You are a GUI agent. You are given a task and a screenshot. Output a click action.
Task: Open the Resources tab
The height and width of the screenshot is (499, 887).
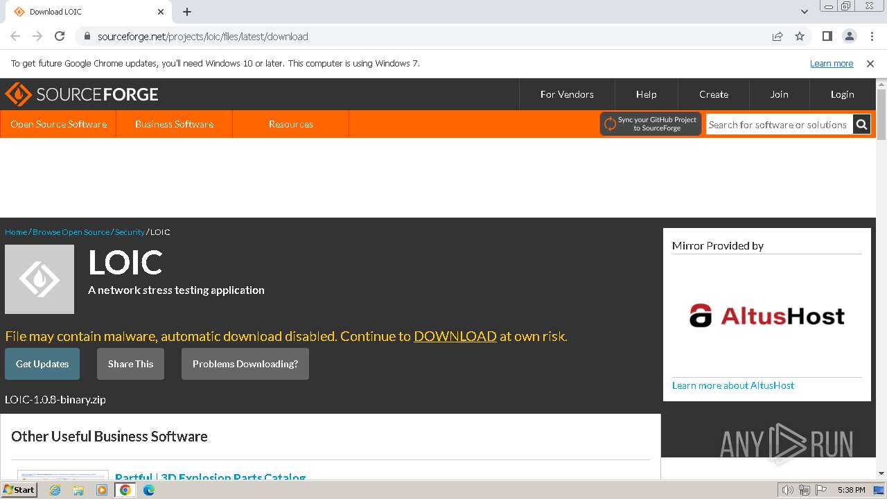[291, 124]
